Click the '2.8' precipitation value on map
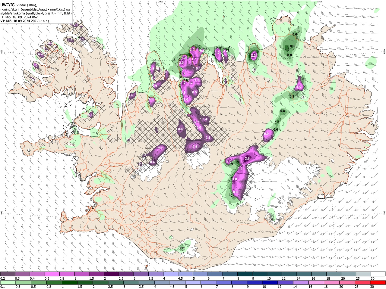 tap(247, 158)
